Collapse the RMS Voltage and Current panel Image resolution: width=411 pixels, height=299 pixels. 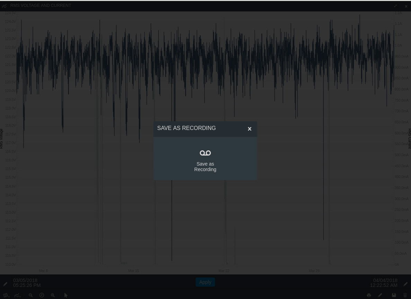[395, 6]
